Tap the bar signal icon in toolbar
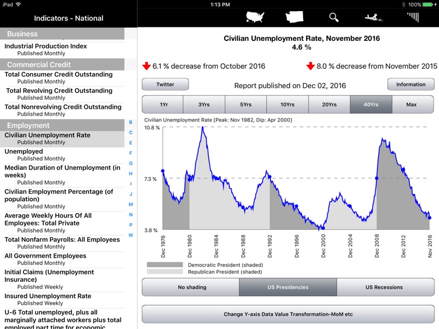Screen dimensions: 439x329 (x=413, y=17)
